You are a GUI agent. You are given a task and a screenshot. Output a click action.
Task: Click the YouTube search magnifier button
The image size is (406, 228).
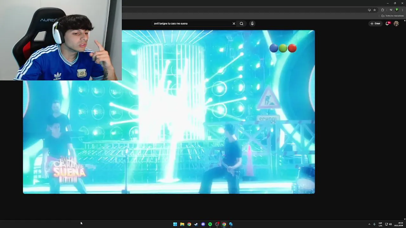coord(241,23)
